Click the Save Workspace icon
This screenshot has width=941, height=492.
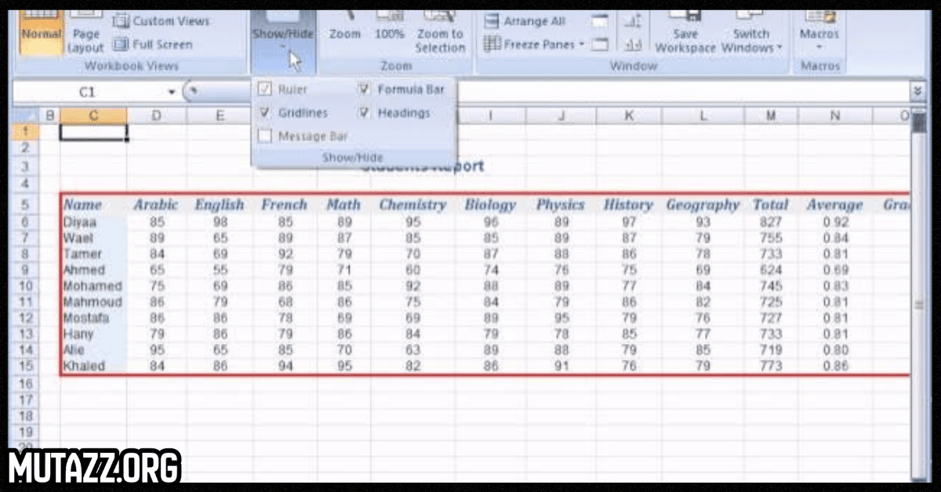(x=685, y=33)
